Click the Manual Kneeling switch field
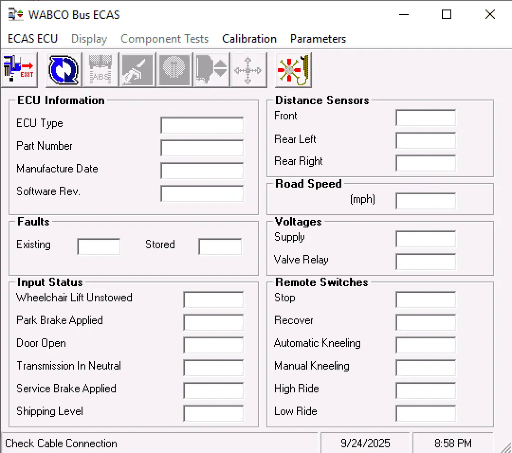The width and height of the screenshot is (512, 453). 426,368
